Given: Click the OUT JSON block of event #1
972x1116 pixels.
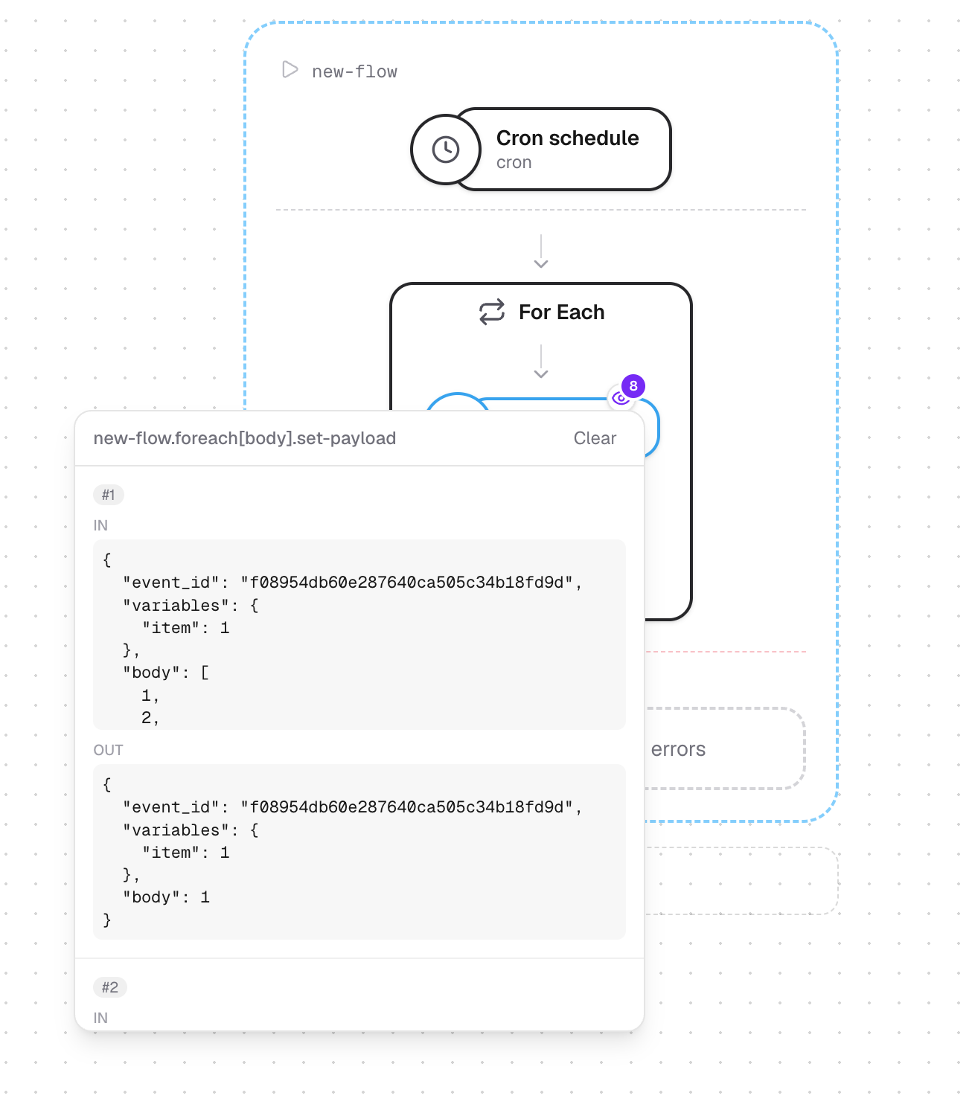Looking at the screenshot, I should pyautogui.click(x=359, y=852).
